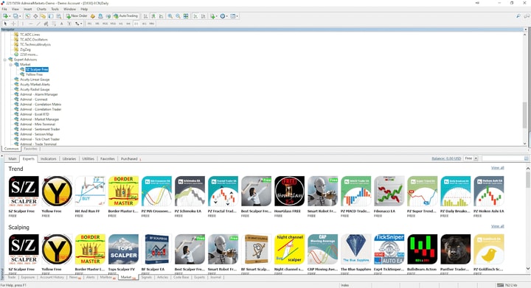This screenshot has height=288, width=531.
Task: Click the zoom out magnifier icon
Action: tap(178, 16)
